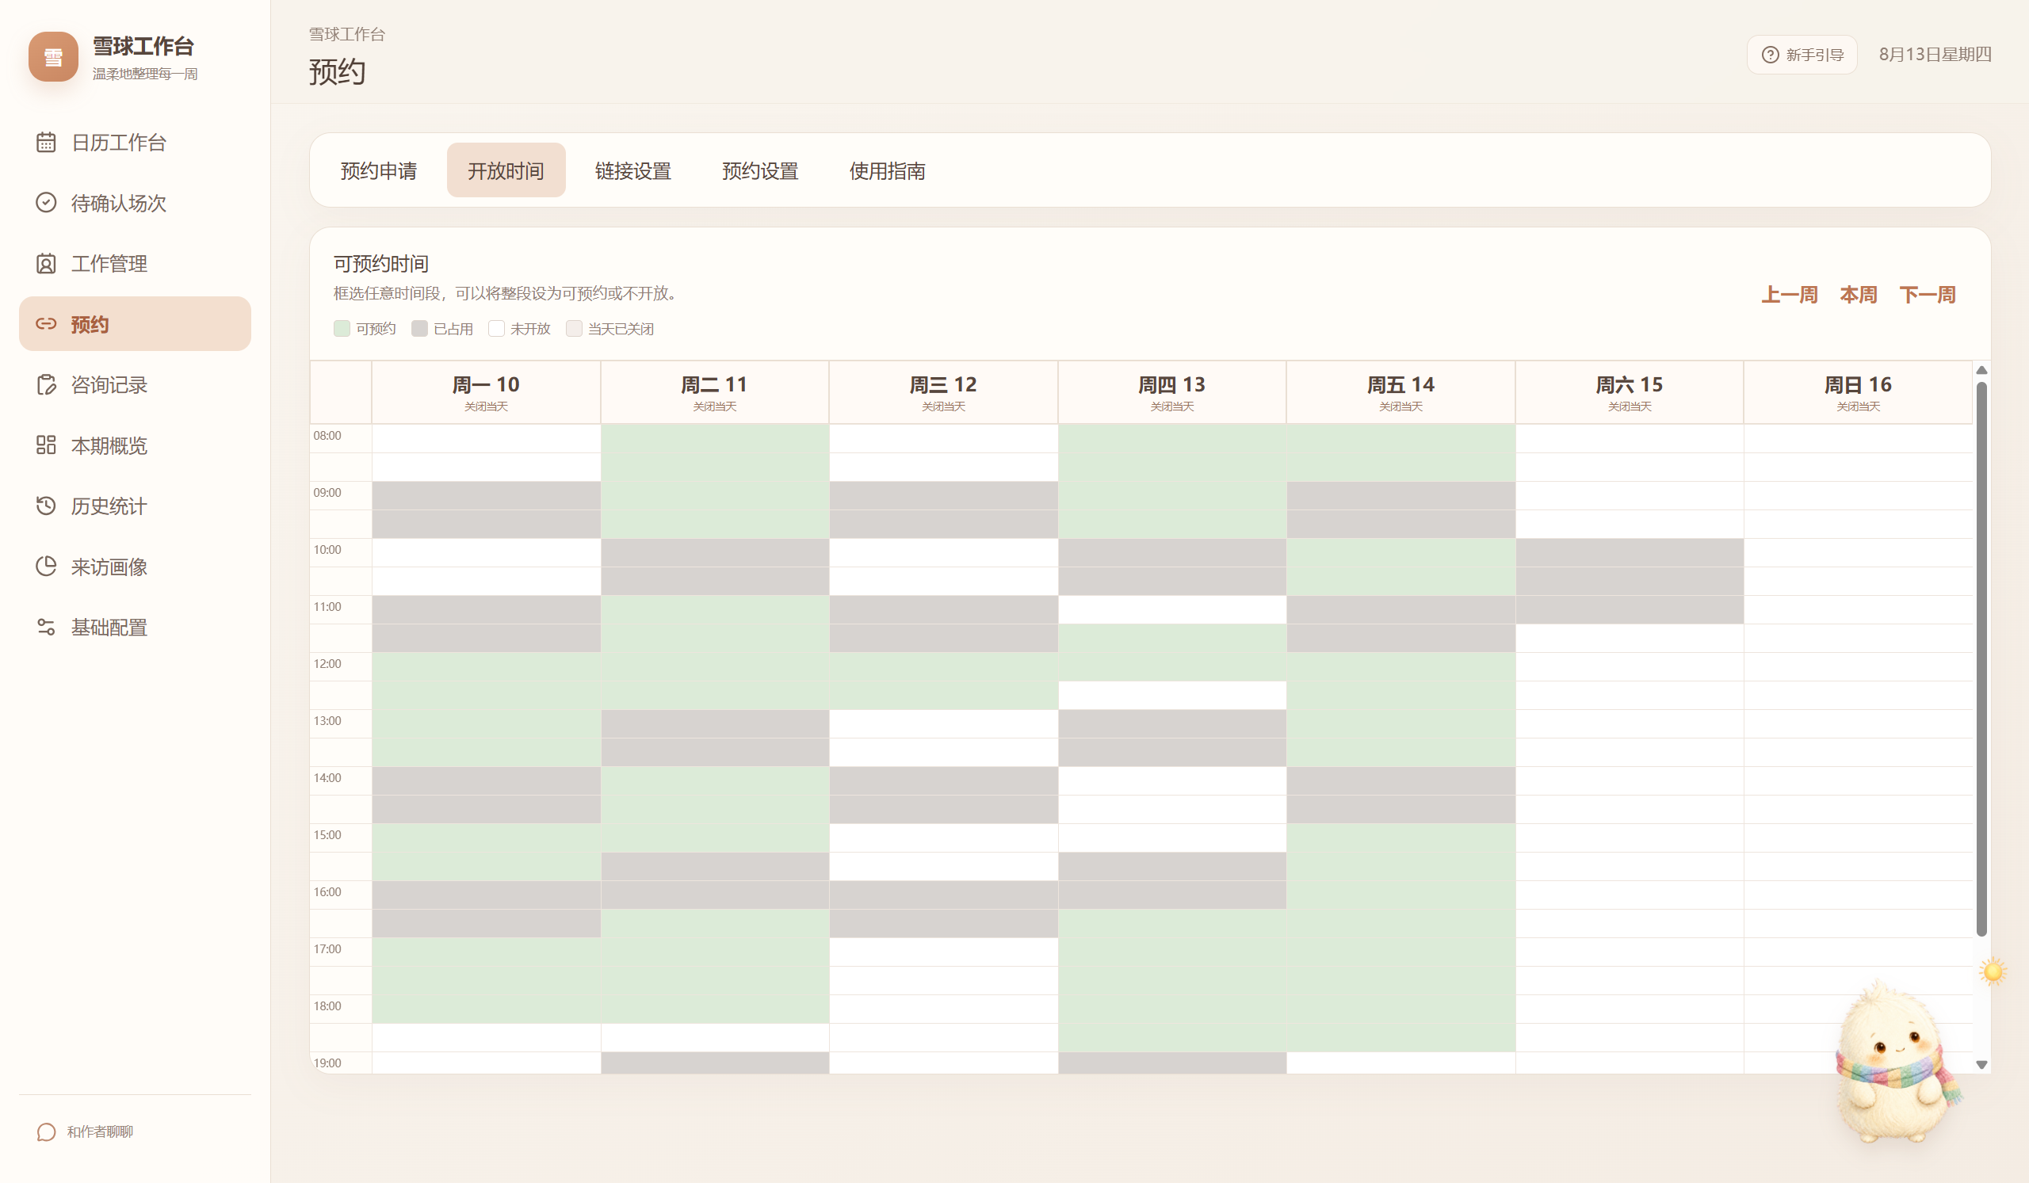2029x1183 pixels.
Task: Click the 09:00 occupied slot on 周三 12
Action: [x=944, y=496]
